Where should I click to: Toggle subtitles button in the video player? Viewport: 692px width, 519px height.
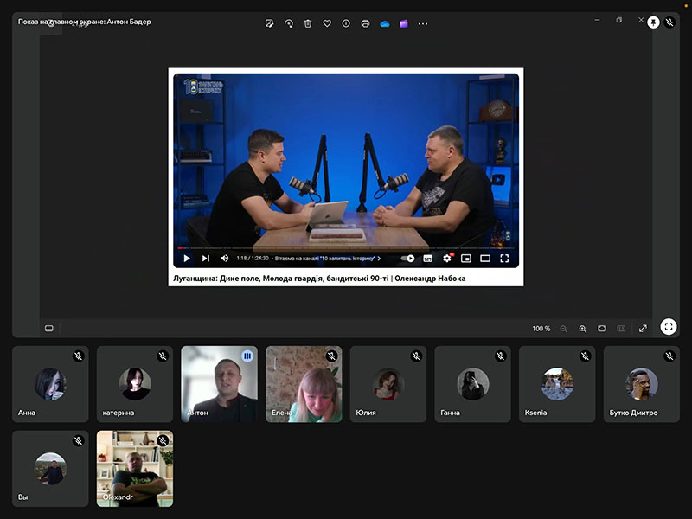[427, 258]
